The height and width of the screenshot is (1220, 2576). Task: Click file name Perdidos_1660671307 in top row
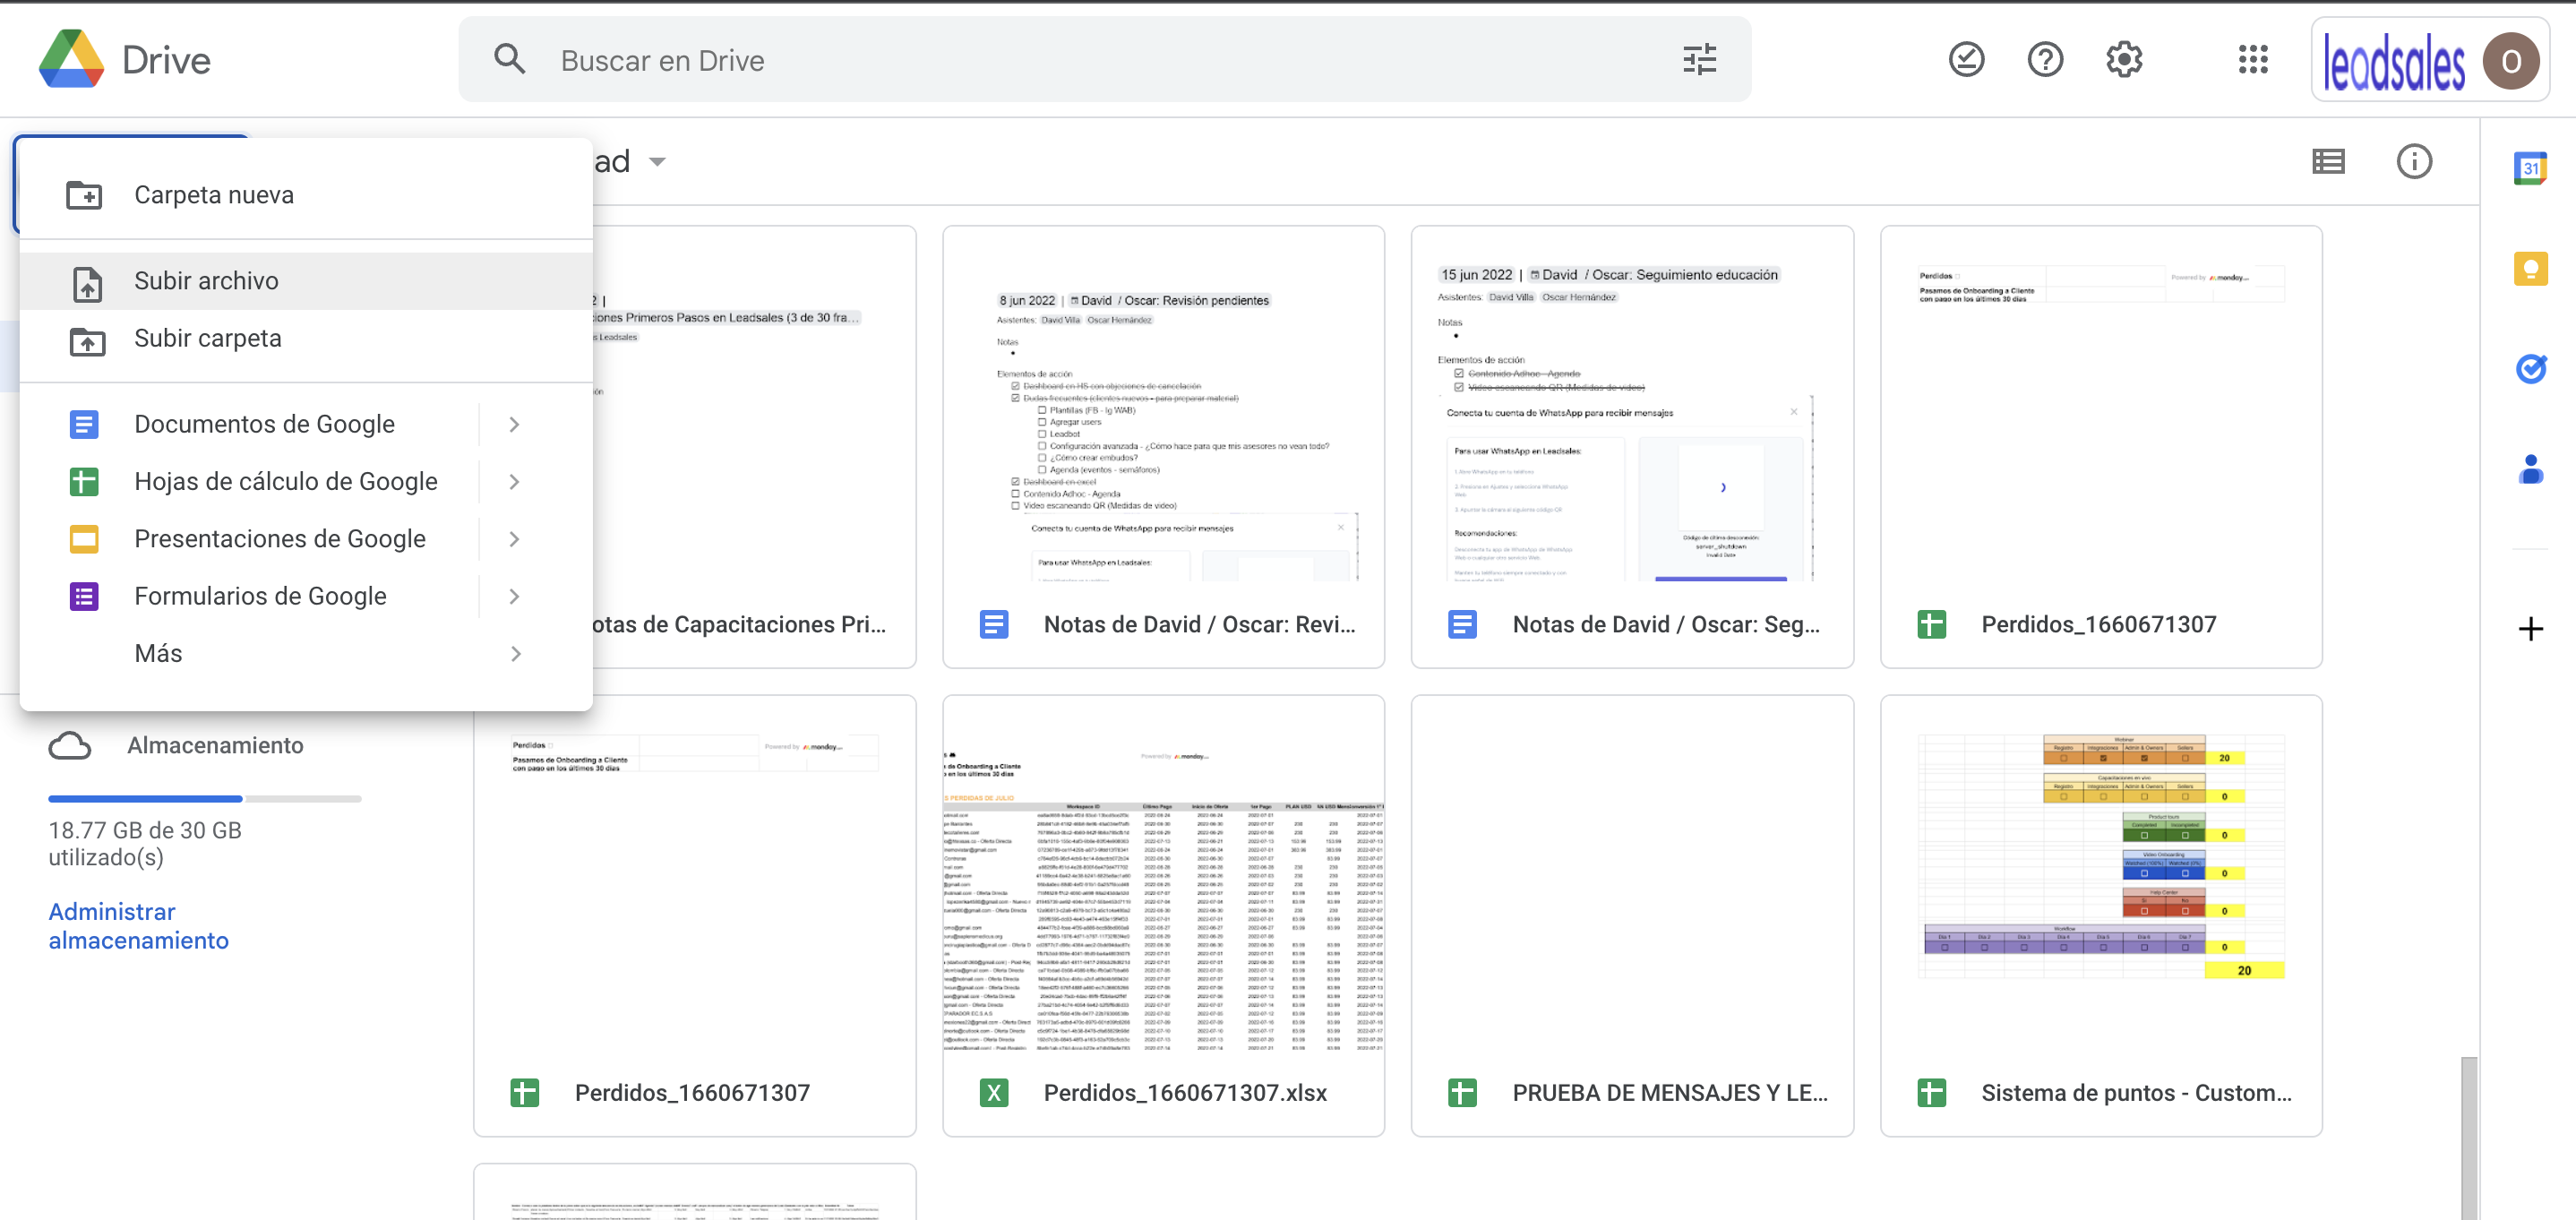2098,624
